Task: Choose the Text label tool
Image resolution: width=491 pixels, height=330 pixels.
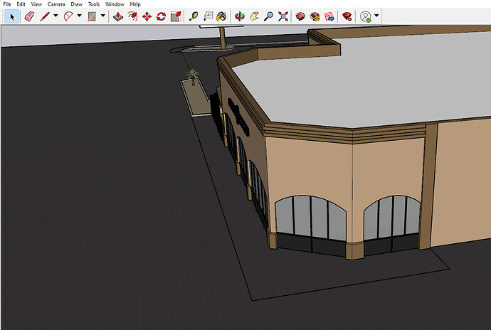Action: click(x=208, y=16)
